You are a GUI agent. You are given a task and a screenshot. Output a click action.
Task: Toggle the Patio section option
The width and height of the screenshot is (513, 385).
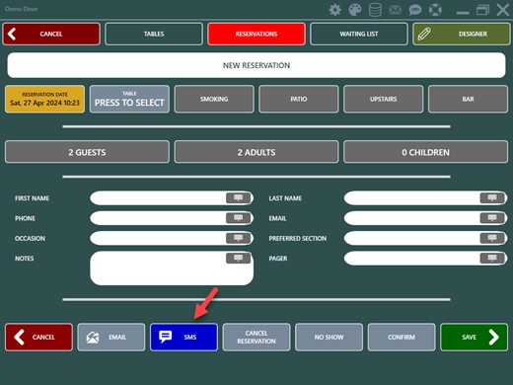click(299, 99)
